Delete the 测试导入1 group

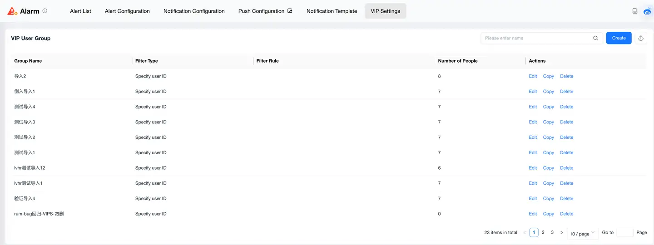[x=566, y=153]
